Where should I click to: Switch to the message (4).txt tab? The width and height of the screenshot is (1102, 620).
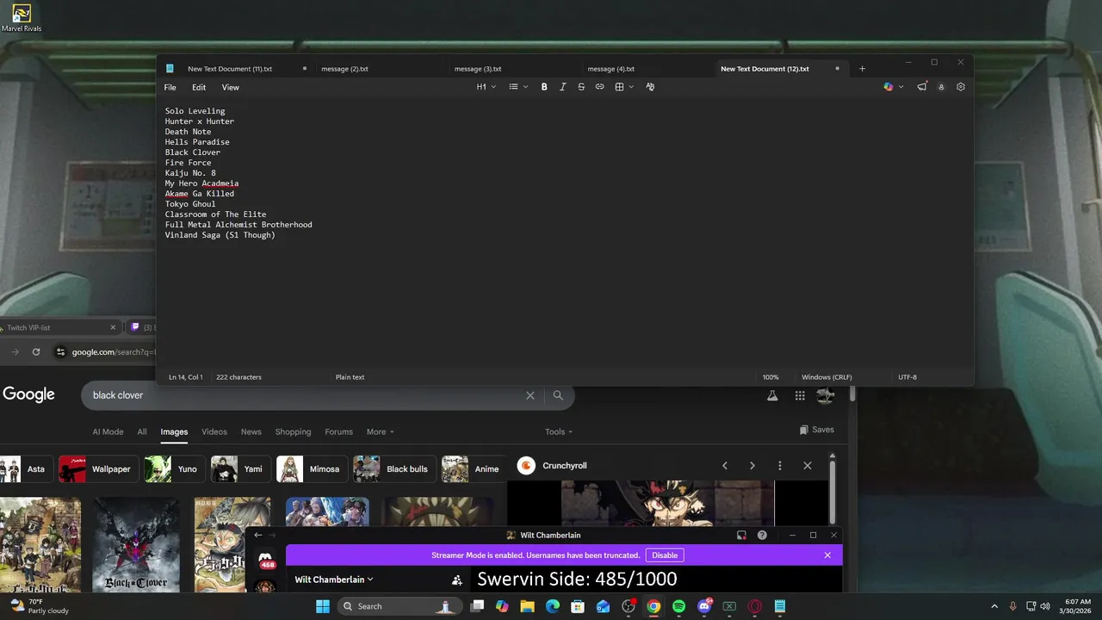tap(611, 69)
